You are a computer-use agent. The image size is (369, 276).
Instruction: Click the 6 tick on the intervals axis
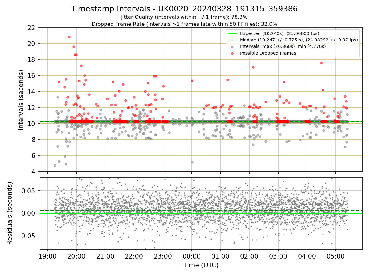point(33,155)
